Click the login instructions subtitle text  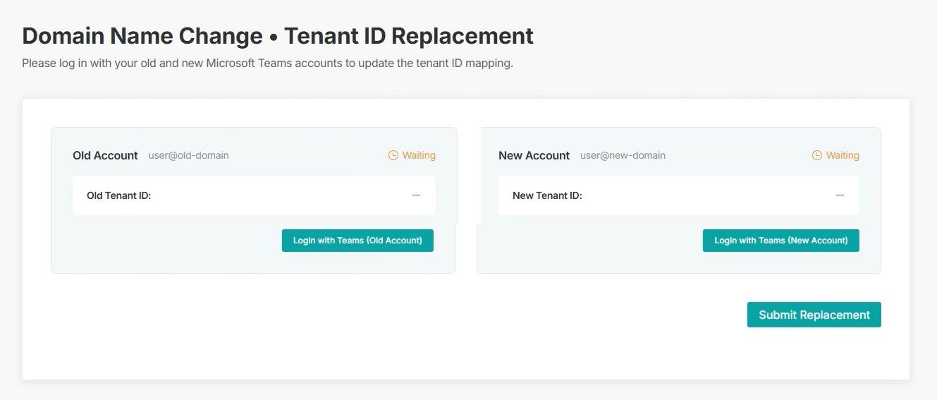pos(267,63)
